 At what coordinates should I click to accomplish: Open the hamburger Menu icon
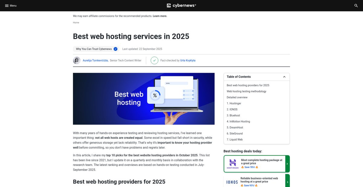point(7,6)
